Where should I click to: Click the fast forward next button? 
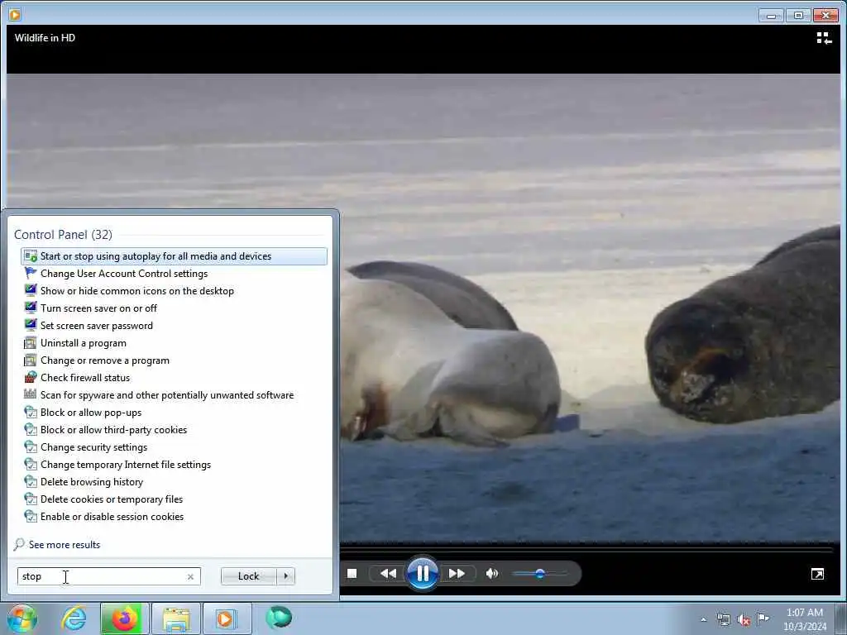tap(457, 574)
